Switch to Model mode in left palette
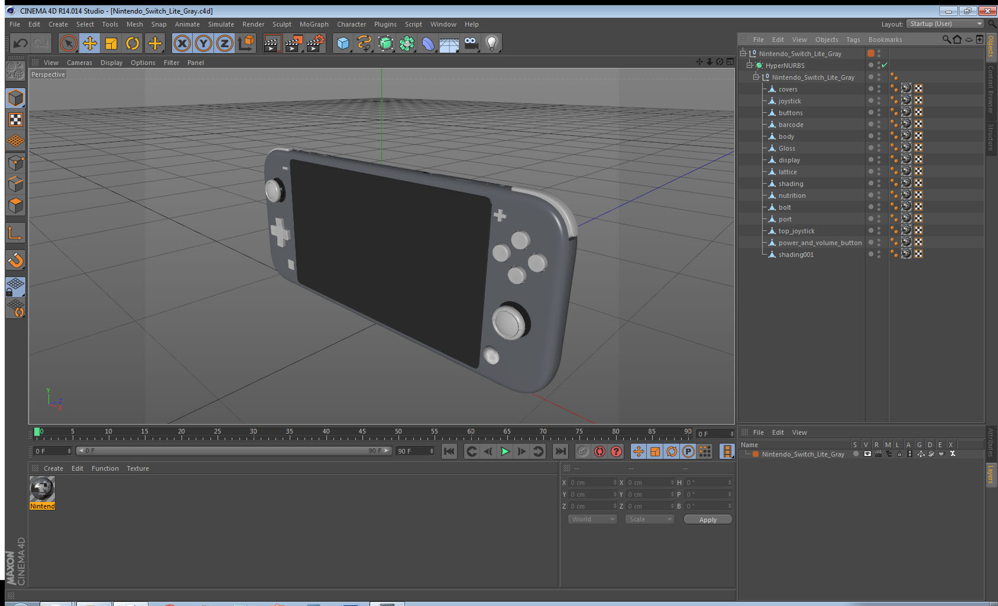Screen dimensions: 998x606 point(15,98)
